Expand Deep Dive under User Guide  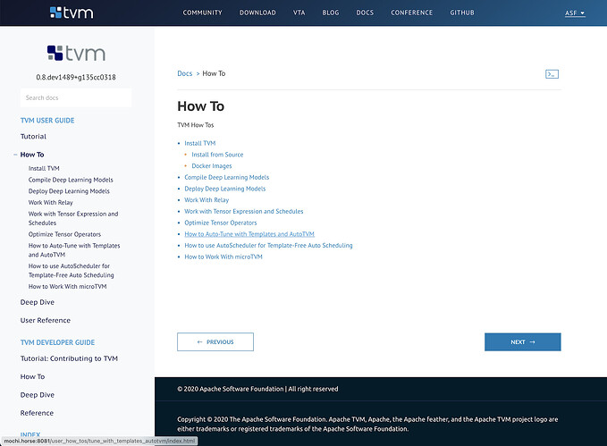pyautogui.click(x=38, y=302)
